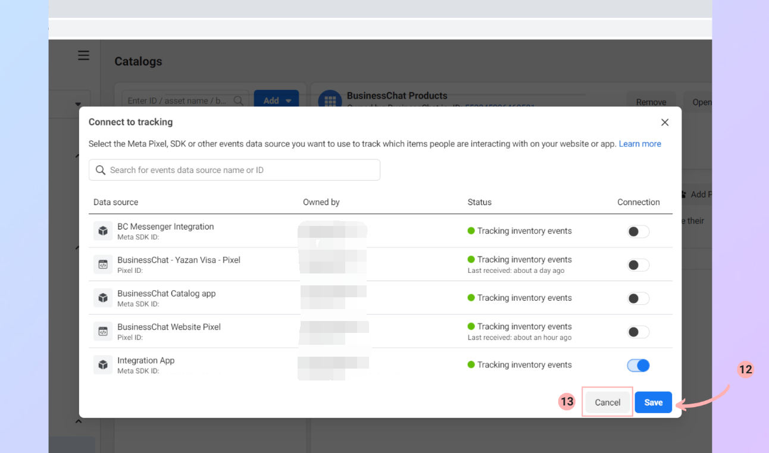The image size is (769, 453).
Task: Click BC Messenger Integration name text
Action: [x=165, y=227]
